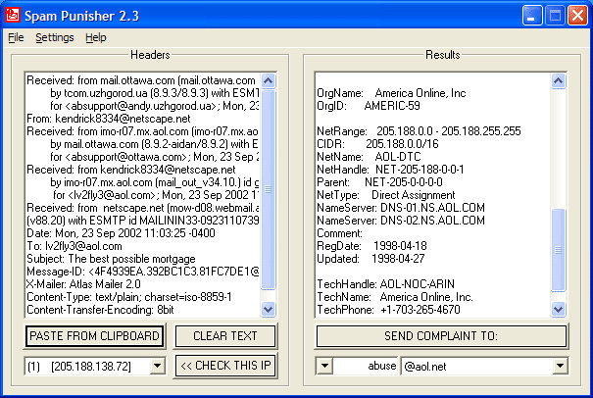Click the 'Comment:' result line
Screen dimensions: 593x398
click(x=339, y=233)
